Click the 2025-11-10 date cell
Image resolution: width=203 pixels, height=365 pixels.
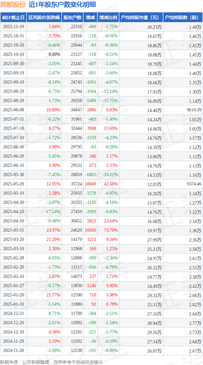pos(13,27)
